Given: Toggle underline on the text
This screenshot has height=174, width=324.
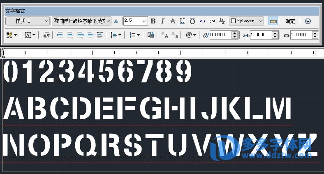Looking at the screenshot, I should coord(182,21).
